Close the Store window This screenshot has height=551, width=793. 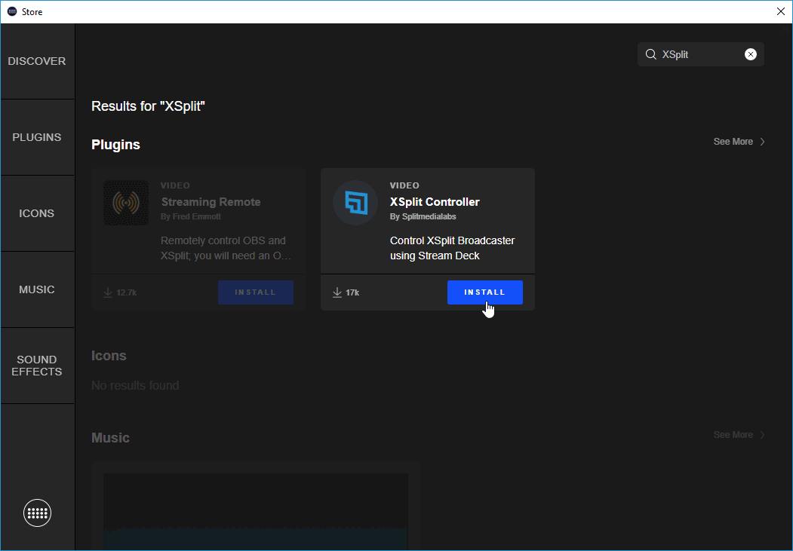coord(781,11)
